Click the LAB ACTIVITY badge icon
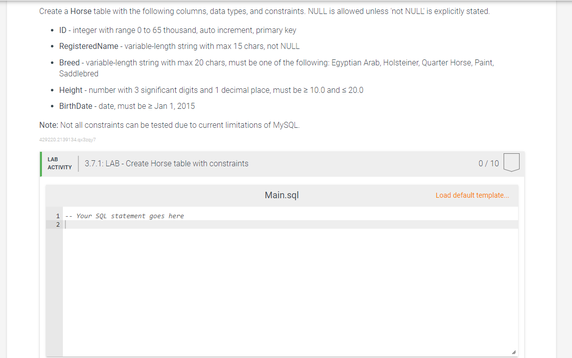572x358 pixels. pos(59,163)
